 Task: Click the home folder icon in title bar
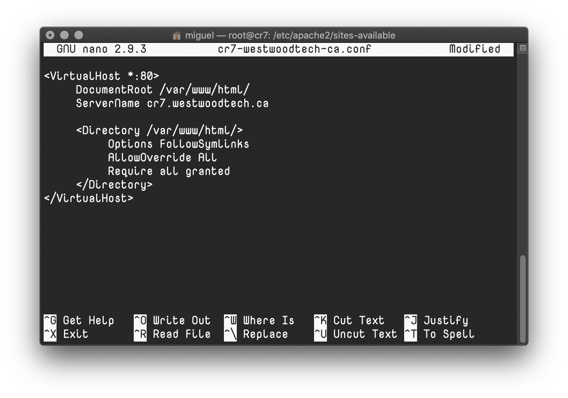pos(177,35)
